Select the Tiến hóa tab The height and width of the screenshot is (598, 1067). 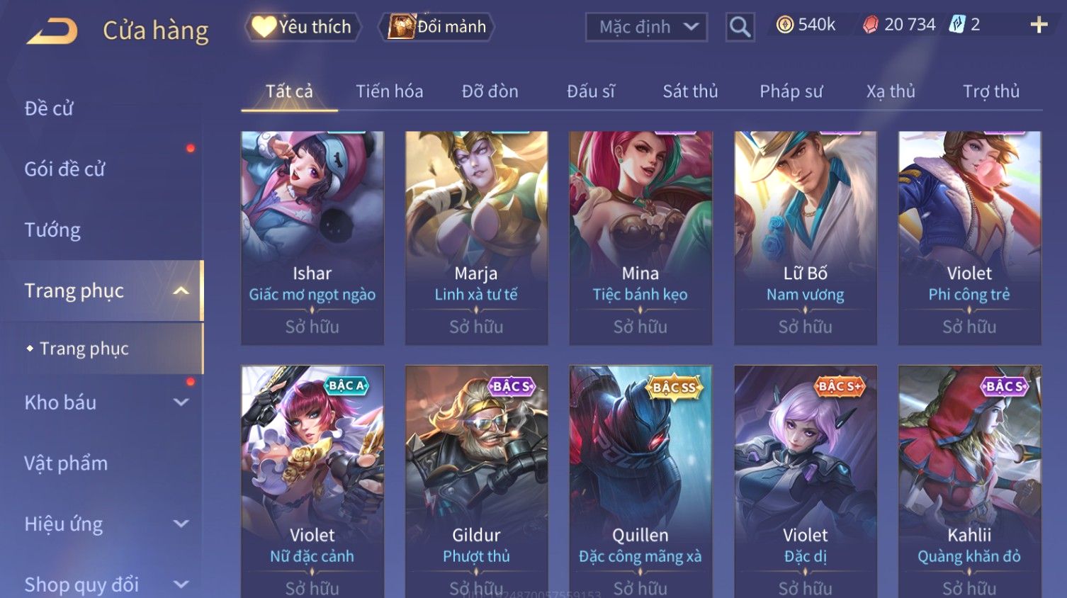click(389, 91)
